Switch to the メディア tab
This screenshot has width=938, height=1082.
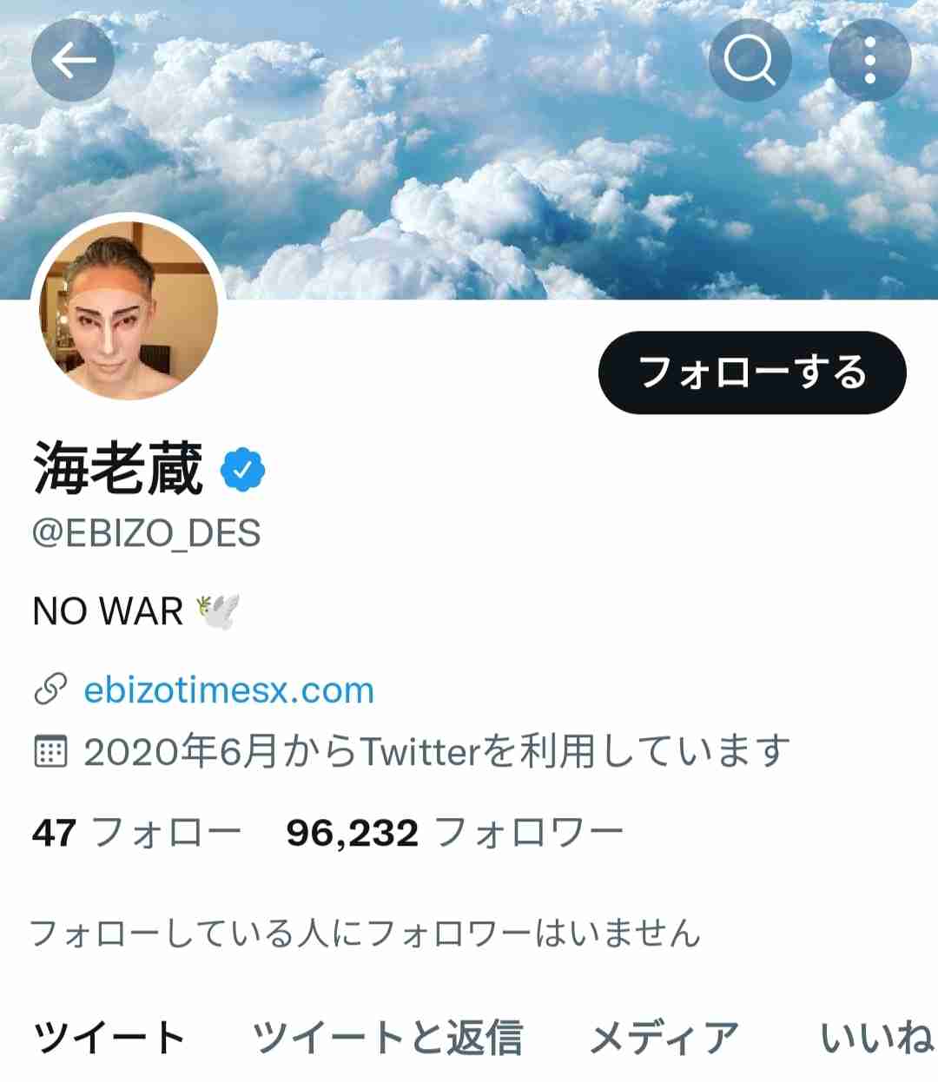click(x=664, y=1038)
